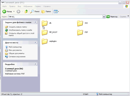This screenshot has height=96, width=130.
Task: Select the dh folder icon
Action: 44,23
